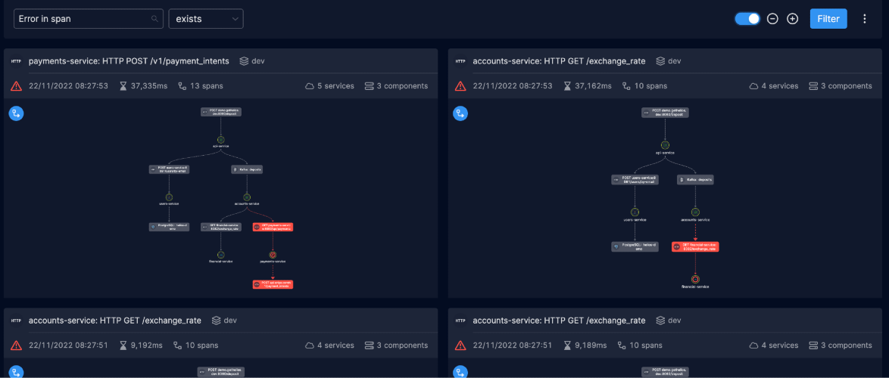Click the zoom in plus icon

pyautogui.click(x=793, y=19)
